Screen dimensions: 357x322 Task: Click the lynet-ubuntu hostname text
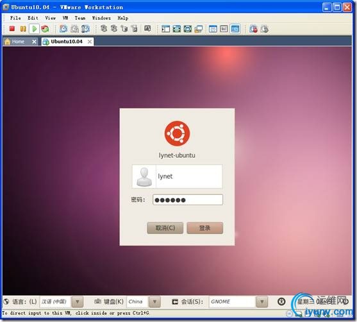pyautogui.click(x=177, y=155)
